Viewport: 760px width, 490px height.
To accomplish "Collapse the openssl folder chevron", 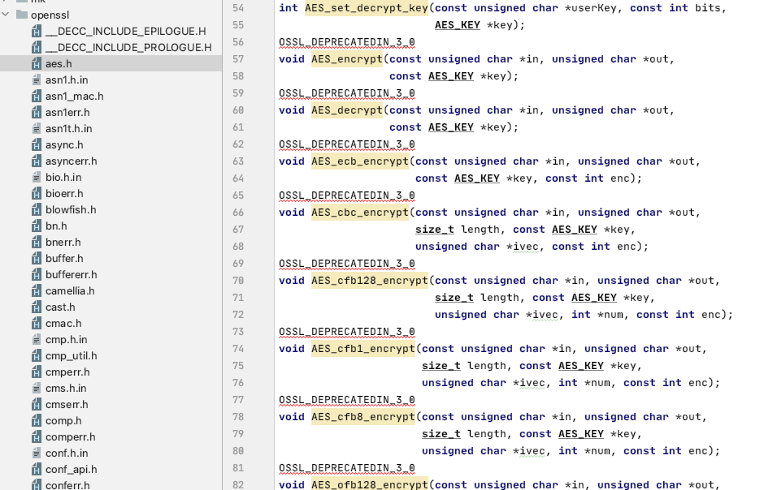I will point(6,15).
